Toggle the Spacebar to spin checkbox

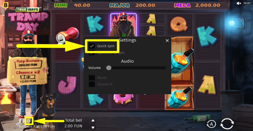pos(92,53)
